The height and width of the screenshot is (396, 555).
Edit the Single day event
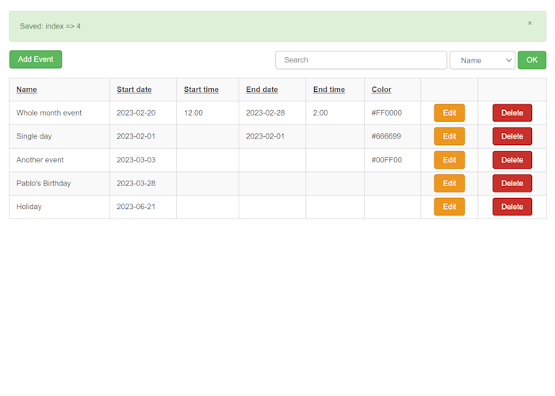(449, 136)
